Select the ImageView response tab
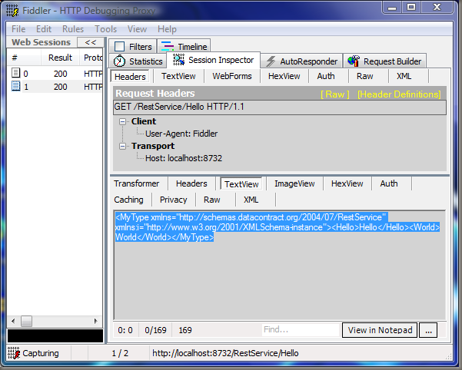462x370 pixels. (294, 183)
